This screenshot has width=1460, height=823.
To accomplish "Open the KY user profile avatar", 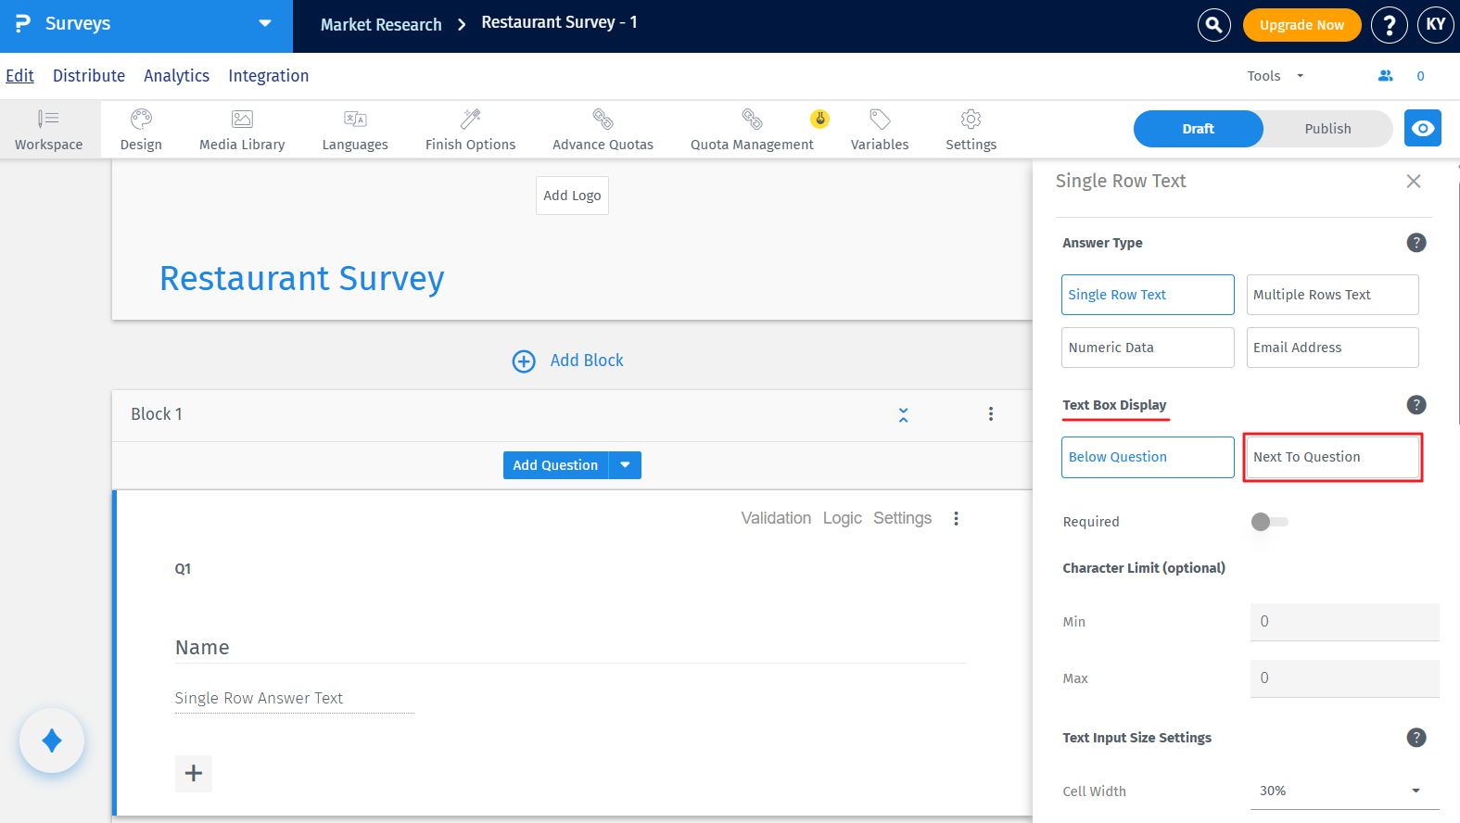I will point(1436,25).
